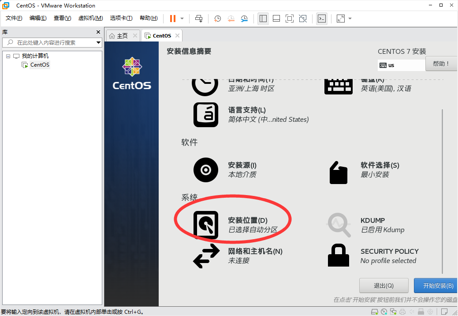Open date and time settings clock icon
The image size is (458, 316).
205,87
